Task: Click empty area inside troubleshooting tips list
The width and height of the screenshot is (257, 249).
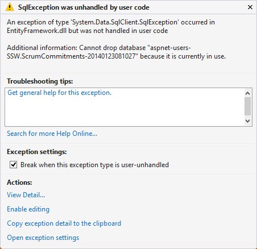Action: [x=124, y=112]
